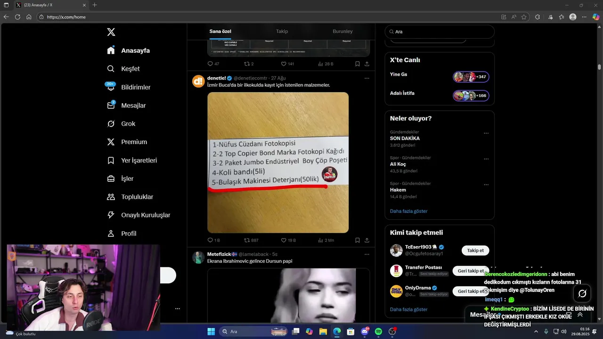Reply icon with 47 on top post
The height and width of the screenshot is (339, 603).
(210, 64)
